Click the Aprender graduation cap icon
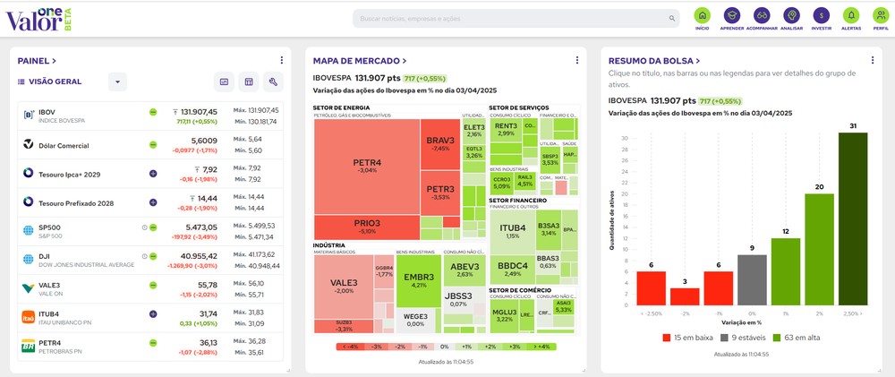 click(732, 15)
